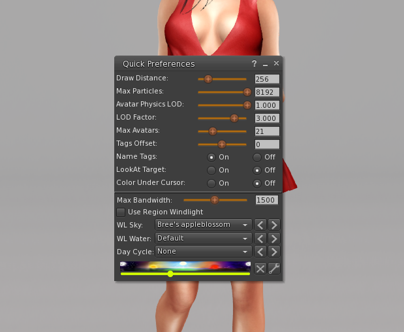Click the Max Particles value field
The height and width of the screenshot is (332, 404).
[267, 92]
